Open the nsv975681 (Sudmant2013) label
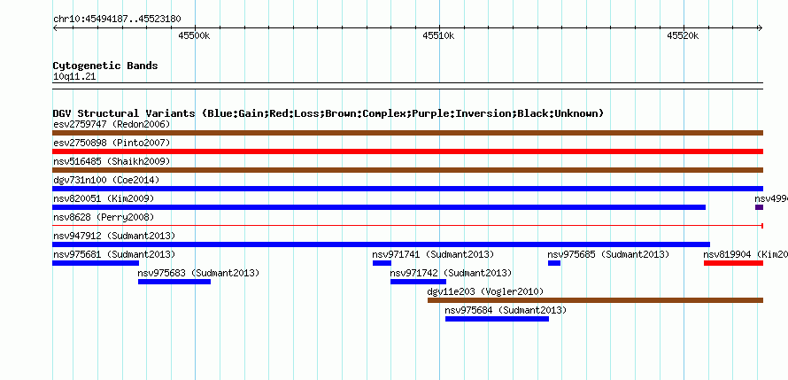 pos(114,254)
